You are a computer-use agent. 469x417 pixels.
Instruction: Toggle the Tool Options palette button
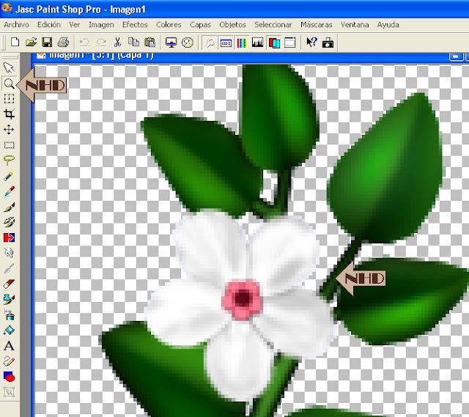tap(226, 43)
